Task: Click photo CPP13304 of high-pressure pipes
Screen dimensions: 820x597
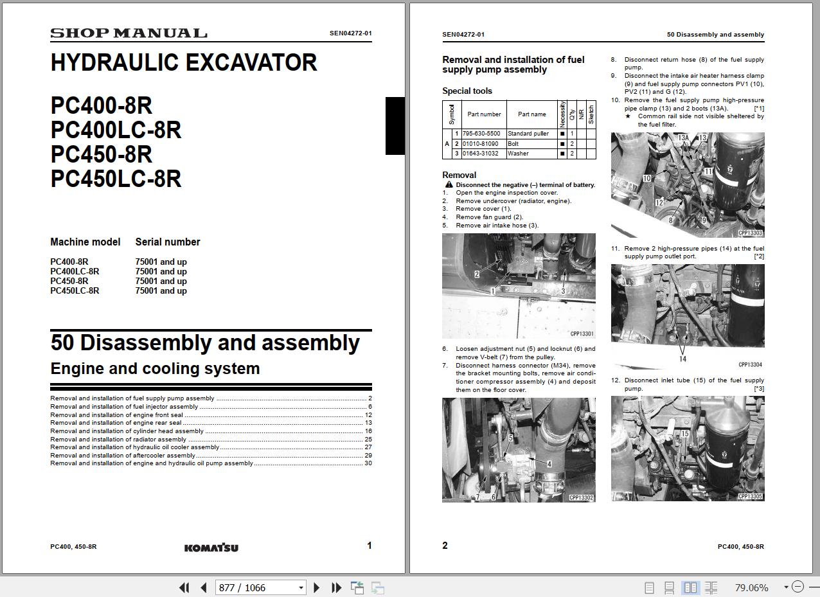Action: pos(688,316)
